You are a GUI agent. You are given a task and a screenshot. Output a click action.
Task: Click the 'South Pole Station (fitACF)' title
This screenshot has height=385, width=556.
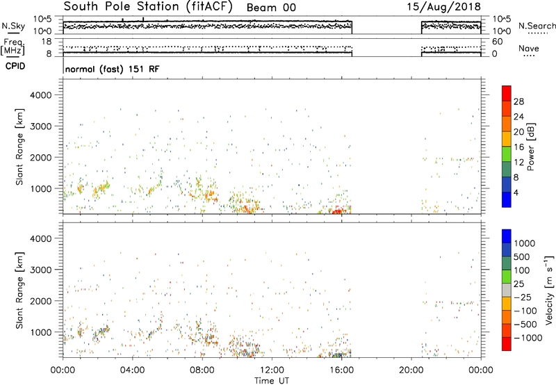point(148,7)
